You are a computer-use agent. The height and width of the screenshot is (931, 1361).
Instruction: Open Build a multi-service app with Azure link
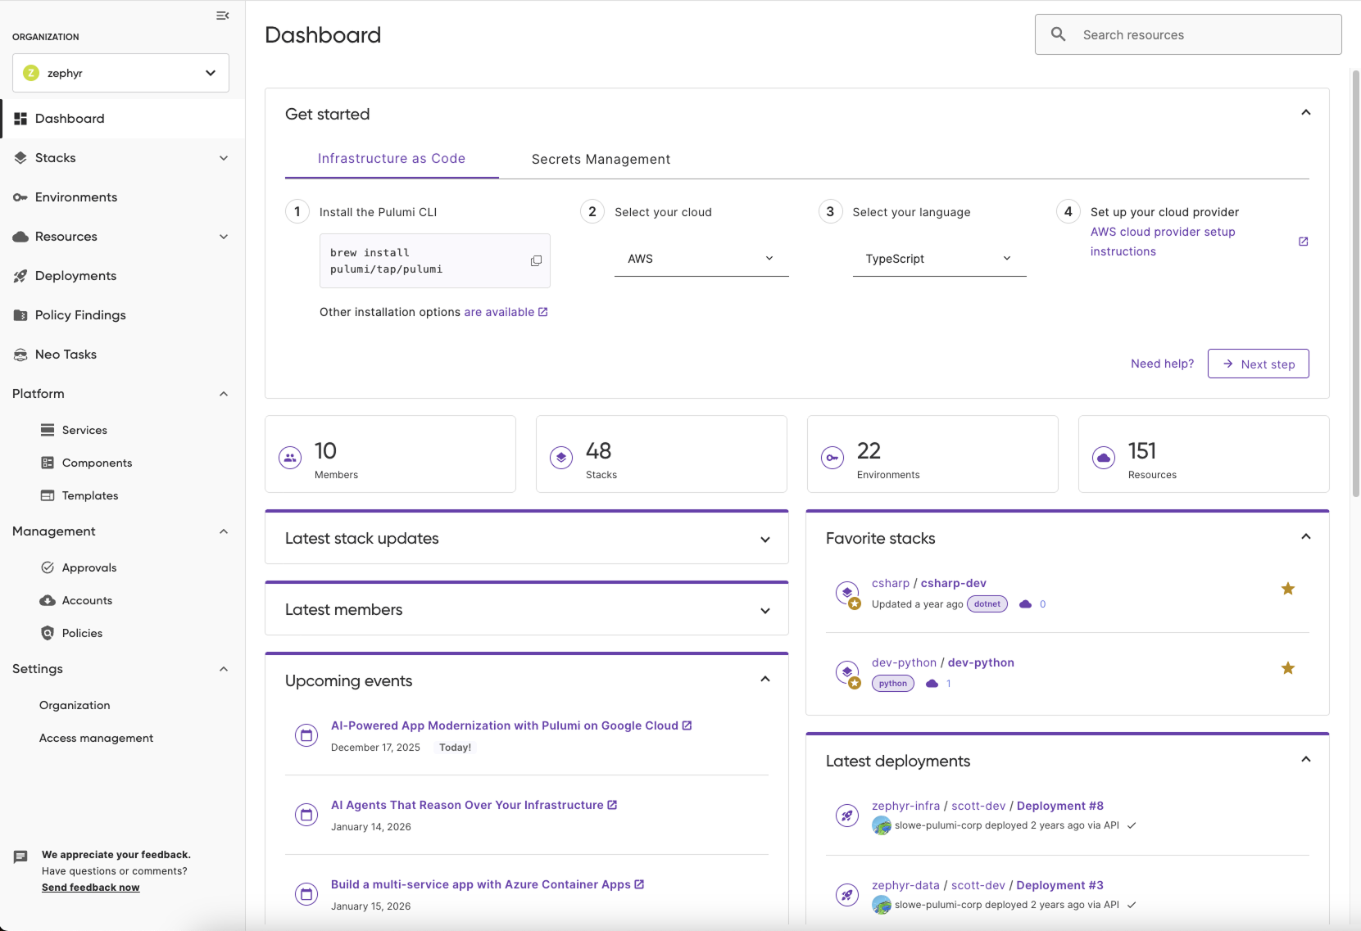pyautogui.click(x=488, y=884)
